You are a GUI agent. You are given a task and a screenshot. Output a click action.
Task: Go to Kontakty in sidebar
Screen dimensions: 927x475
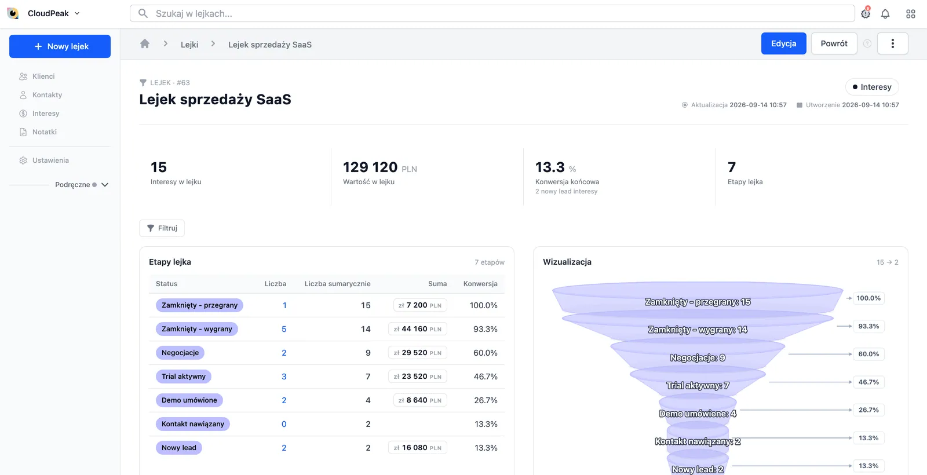[x=47, y=95]
